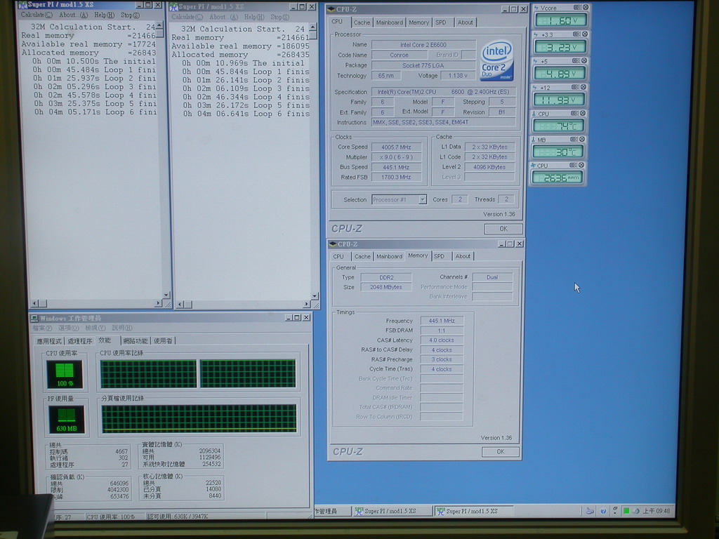
Task: Close the +12 voltage gadget
Action: point(583,86)
